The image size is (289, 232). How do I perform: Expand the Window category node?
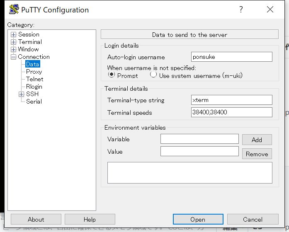click(x=13, y=49)
